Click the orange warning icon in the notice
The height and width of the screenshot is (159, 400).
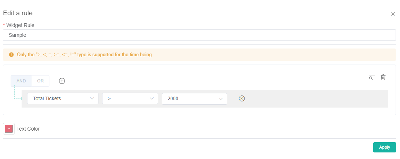click(11, 55)
